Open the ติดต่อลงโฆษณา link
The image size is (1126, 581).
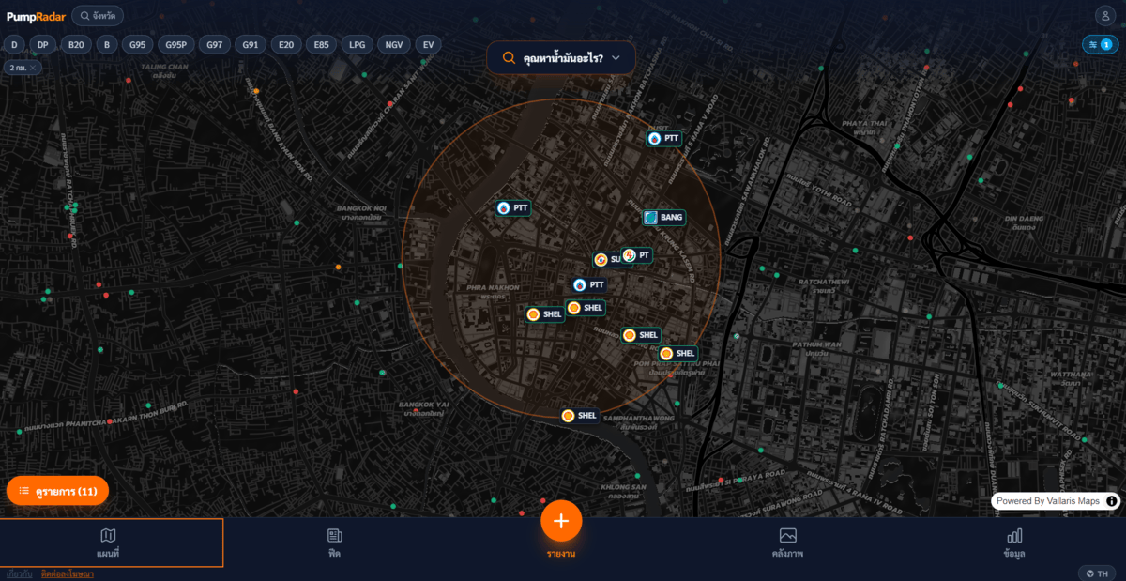(68, 574)
